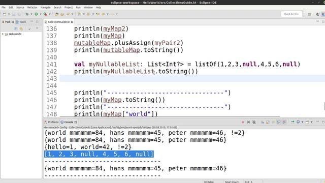Click Remove All Terminated Launches icon
The height and width of the screenshot is (183, 325).
coord(254,122)
